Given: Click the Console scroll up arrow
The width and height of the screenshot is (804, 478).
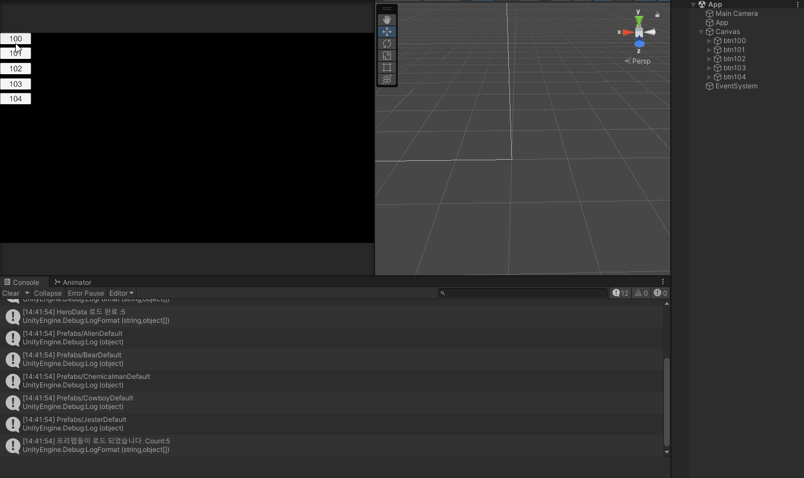Looking at the screenshot, I should 666,304.
